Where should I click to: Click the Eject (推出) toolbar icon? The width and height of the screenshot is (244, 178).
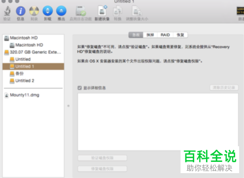coord(61,11)
